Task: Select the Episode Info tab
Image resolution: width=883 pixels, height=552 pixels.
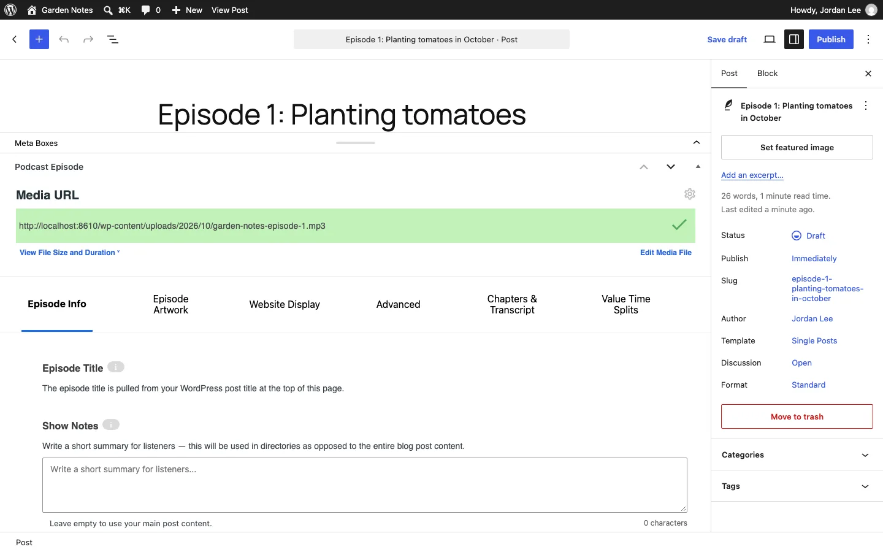Action: pos(57,304)
